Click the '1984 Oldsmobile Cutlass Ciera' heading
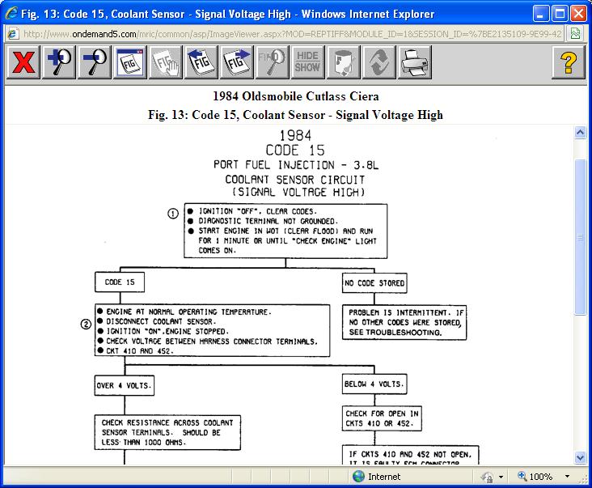Viewport: 592px width, 488px height. [x=296, y=96]
